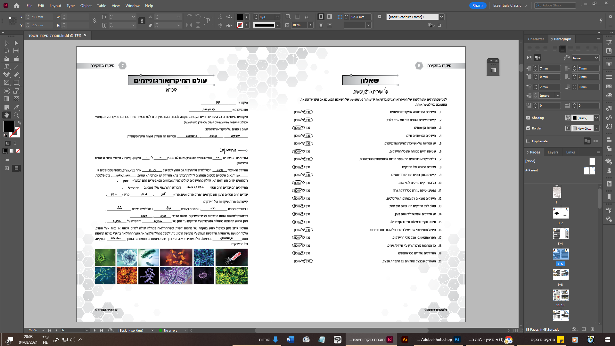Disable the Shading checkbox

tap(528, 118)
